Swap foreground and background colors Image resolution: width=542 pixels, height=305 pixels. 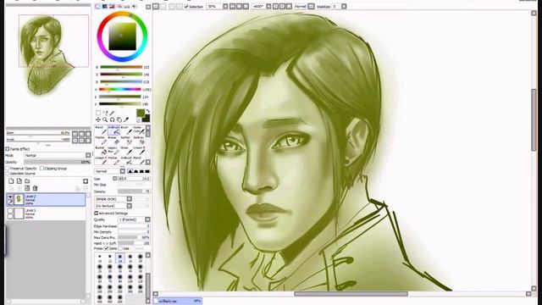point(148,111)
